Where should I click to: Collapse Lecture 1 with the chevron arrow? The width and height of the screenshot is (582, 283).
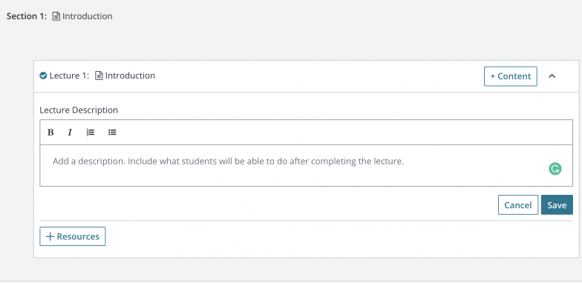tap(552, 76)
